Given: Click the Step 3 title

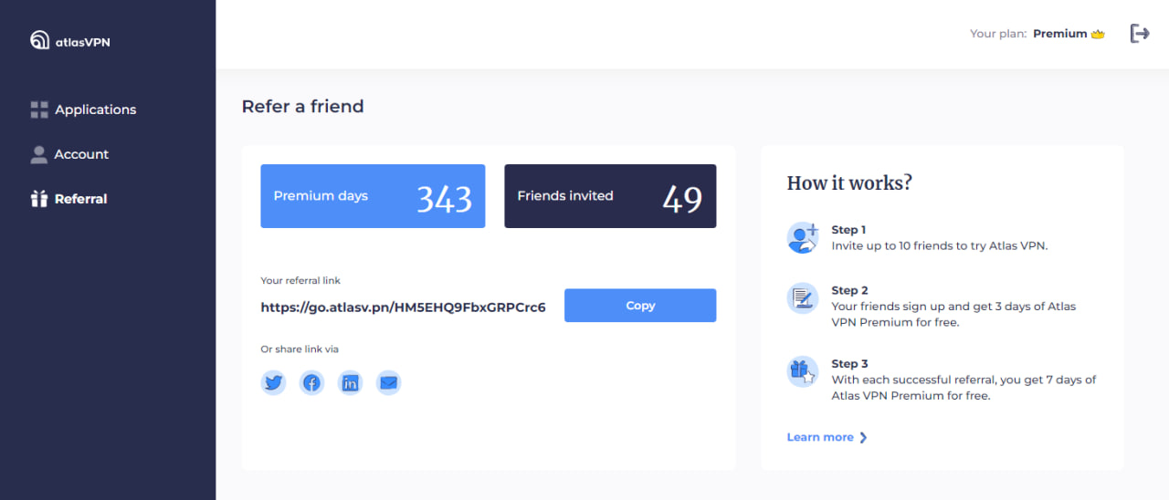Looking at the screenshot, I should [x=849, y=364].
